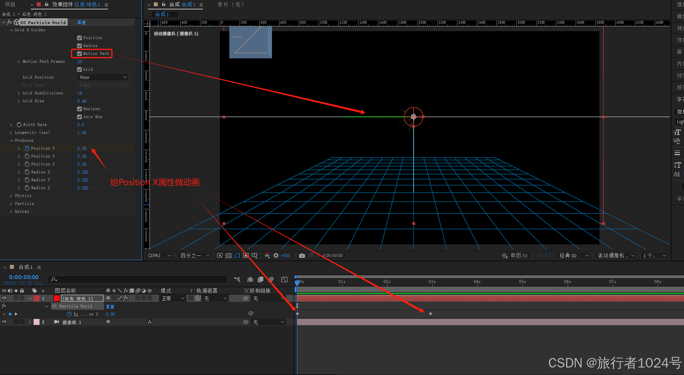Open the resolution dropdown in viewer

pos(195,256)
